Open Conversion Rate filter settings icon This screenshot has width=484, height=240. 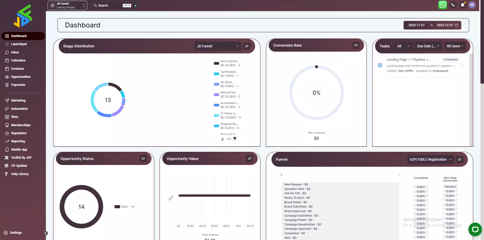click(356, 45)
